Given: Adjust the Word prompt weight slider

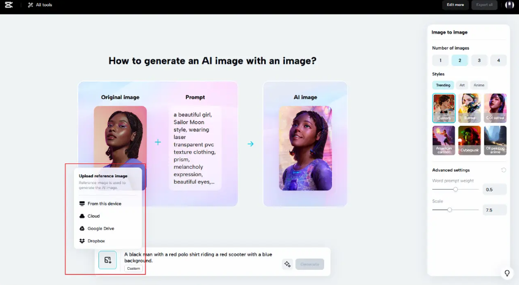Looking at the screenshot, I should tap(455, 190).
